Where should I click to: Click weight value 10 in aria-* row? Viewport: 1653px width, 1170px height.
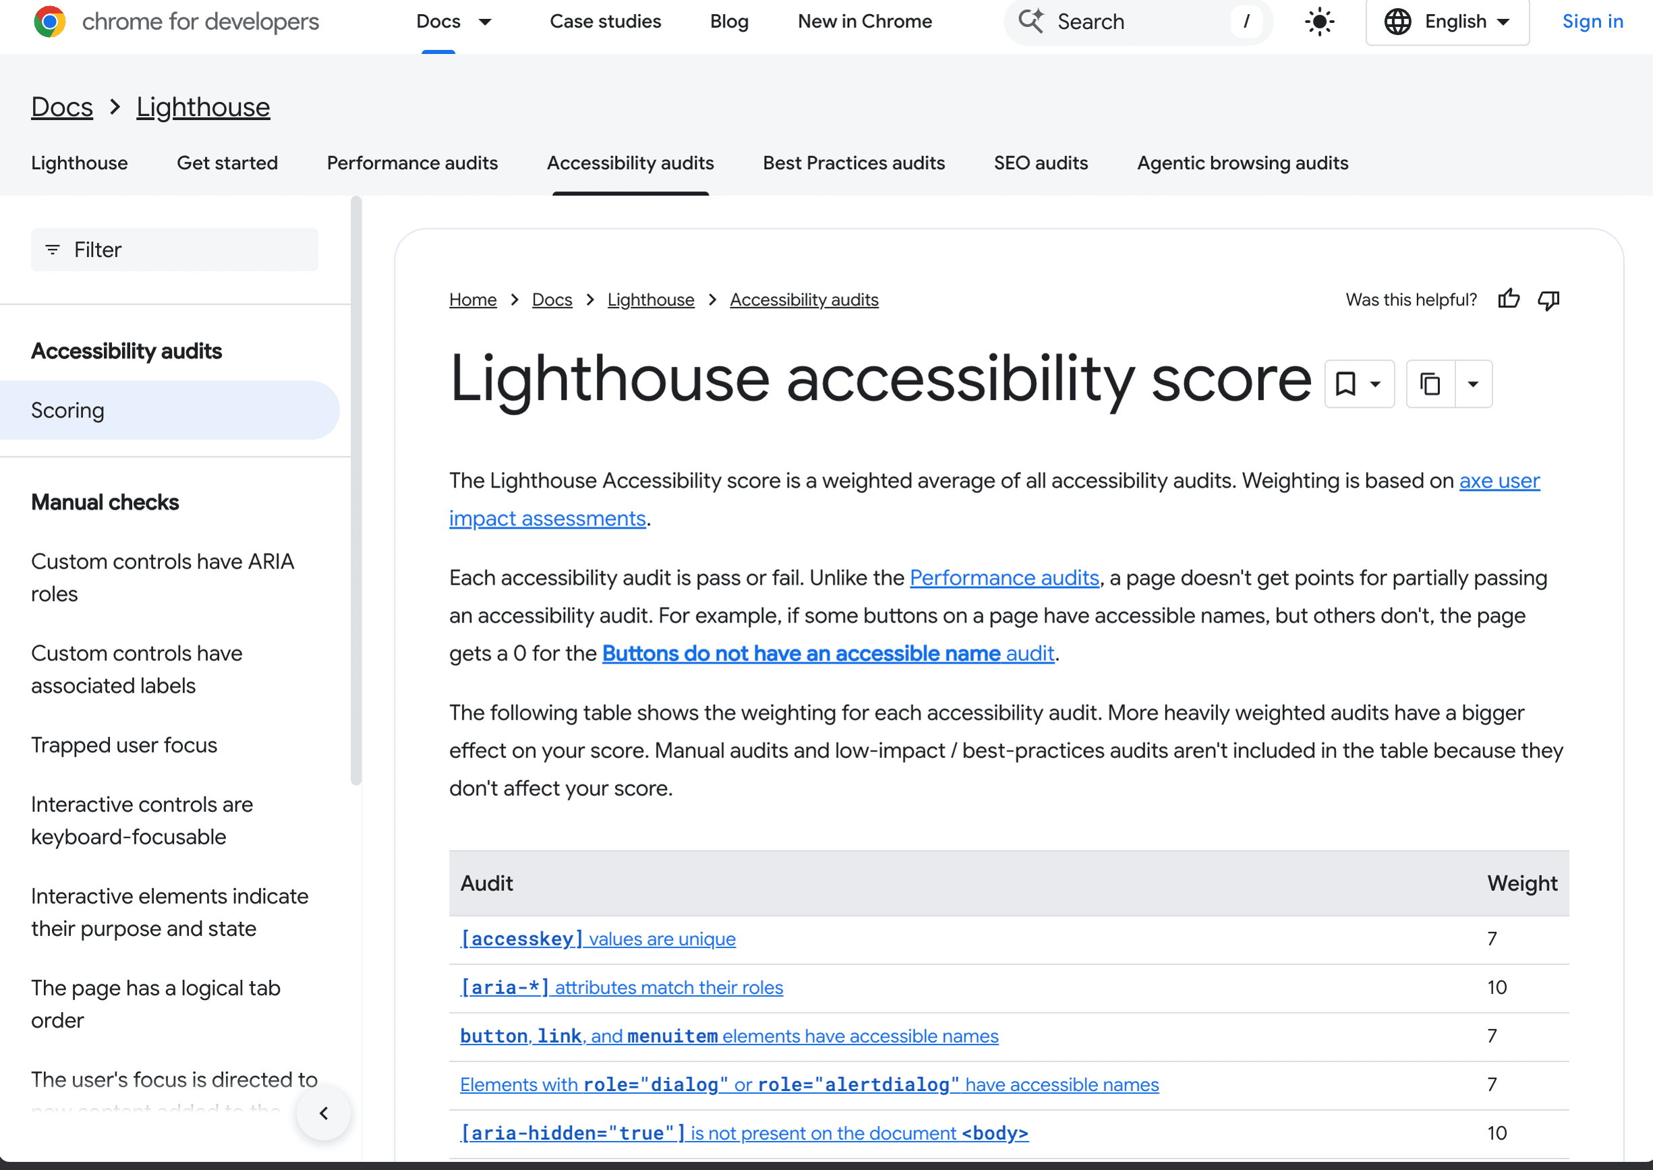click(x=1497, y=988)
